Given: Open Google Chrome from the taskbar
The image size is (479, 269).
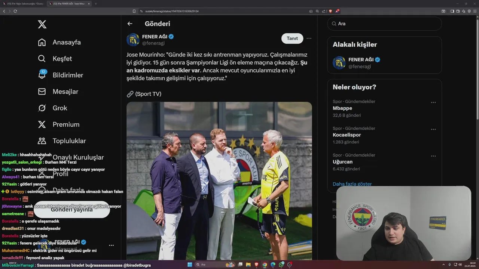Looking at the screenshot, I should coord(265,265).
